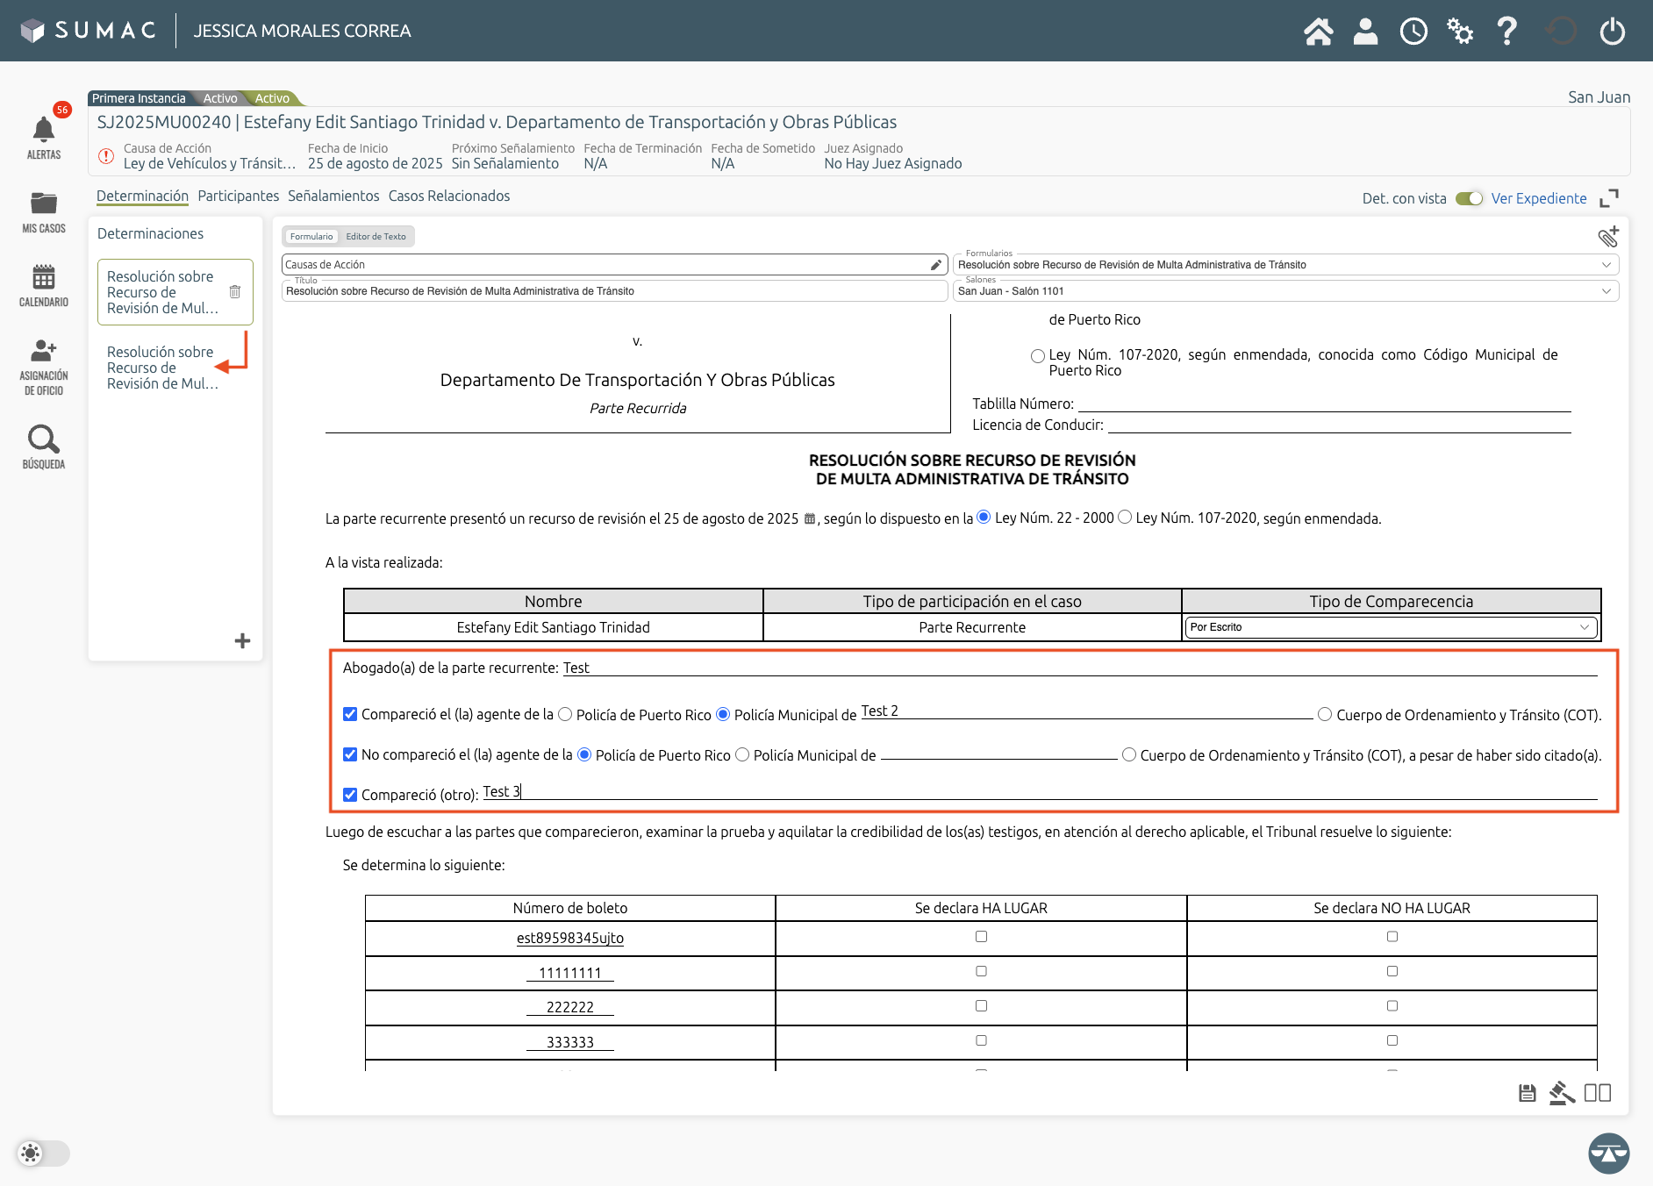Open Mis Casos folder in sidebar
Viewport: 1653px width, 1186px height.
coord(44,204)
